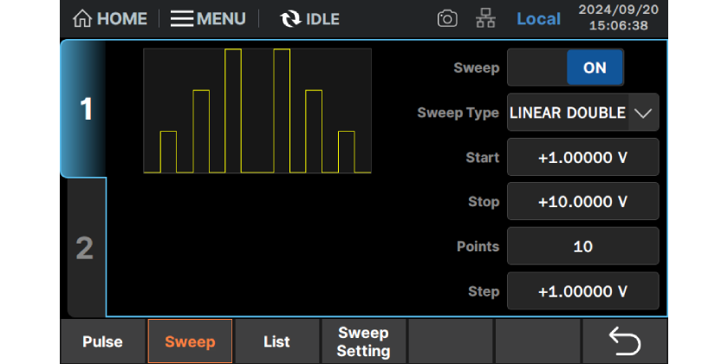Open the LINEAR DOUBLE sweep type selector
The height and width of the screenshot is (364, 728).
tap(568, 113)
